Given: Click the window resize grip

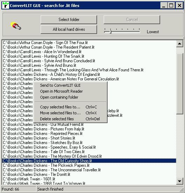Looking at the screenshot, I should (181, 190).
